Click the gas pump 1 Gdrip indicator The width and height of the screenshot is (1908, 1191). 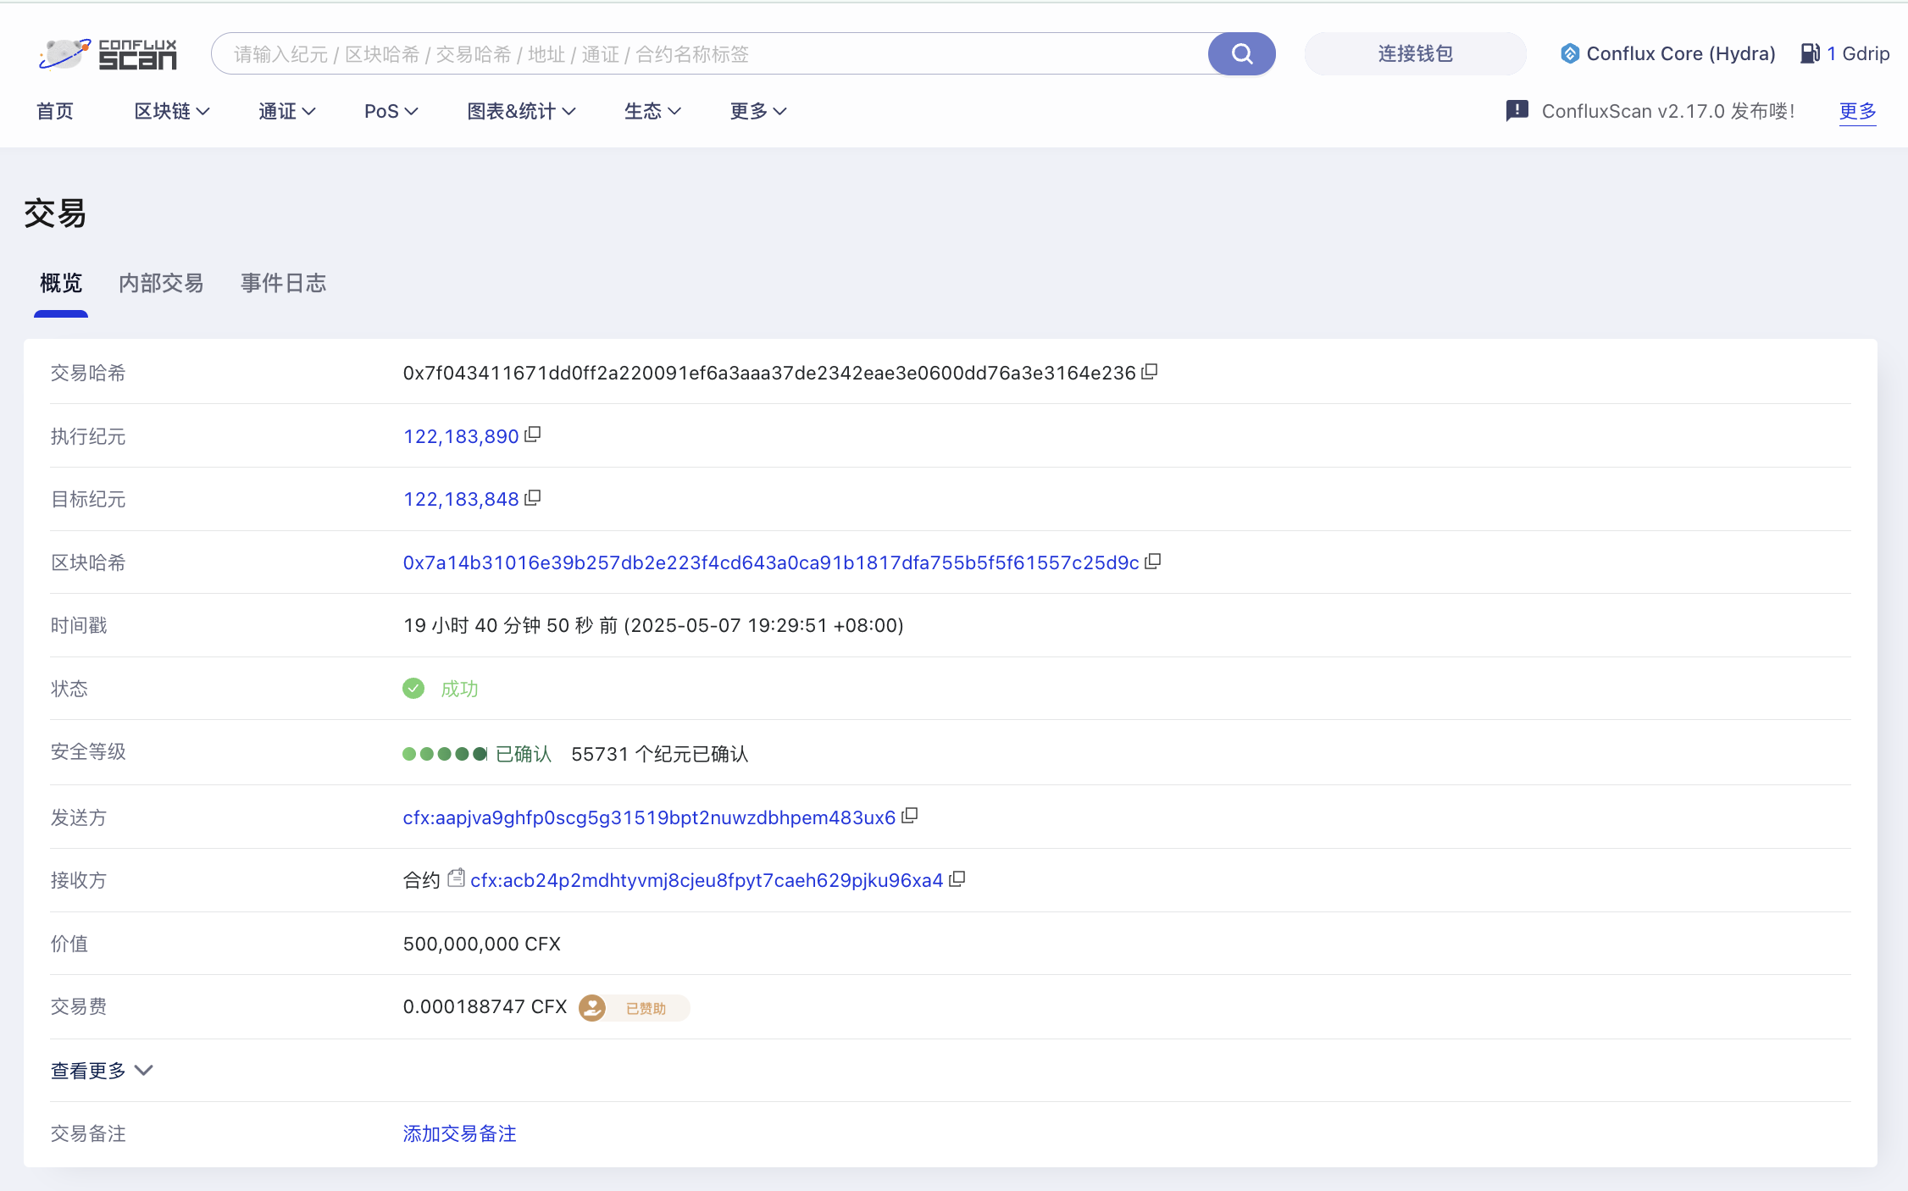click(1845, 54)
